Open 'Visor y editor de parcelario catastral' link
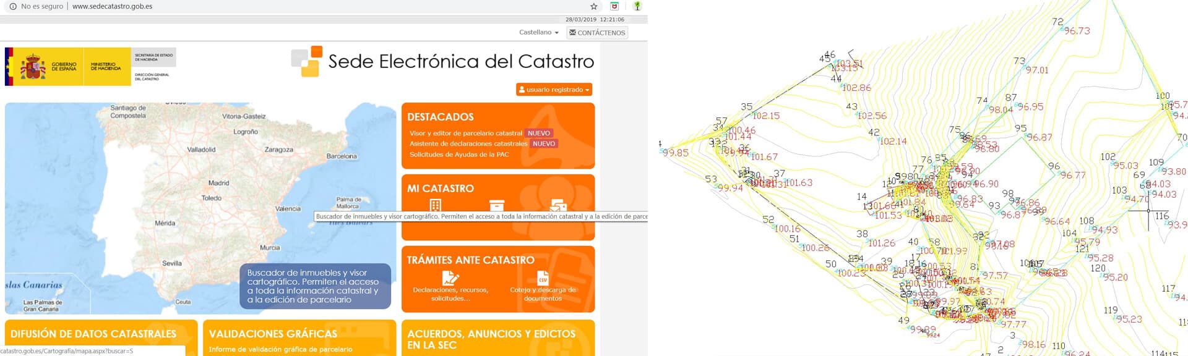The width and height of the screenshot is (1188, 356). point(465,133)
